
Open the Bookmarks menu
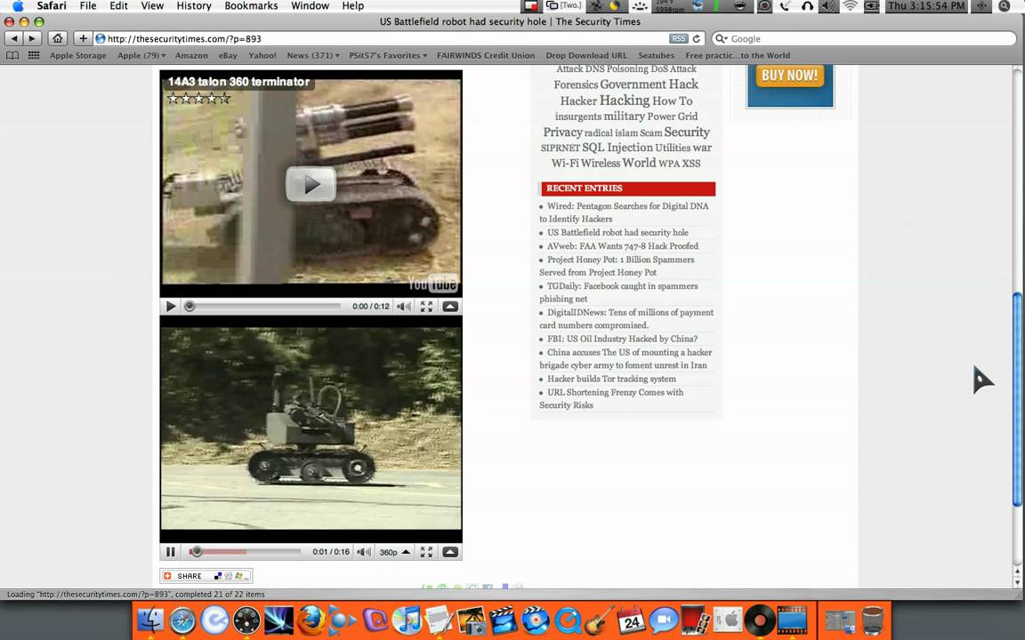coord(251,6)
